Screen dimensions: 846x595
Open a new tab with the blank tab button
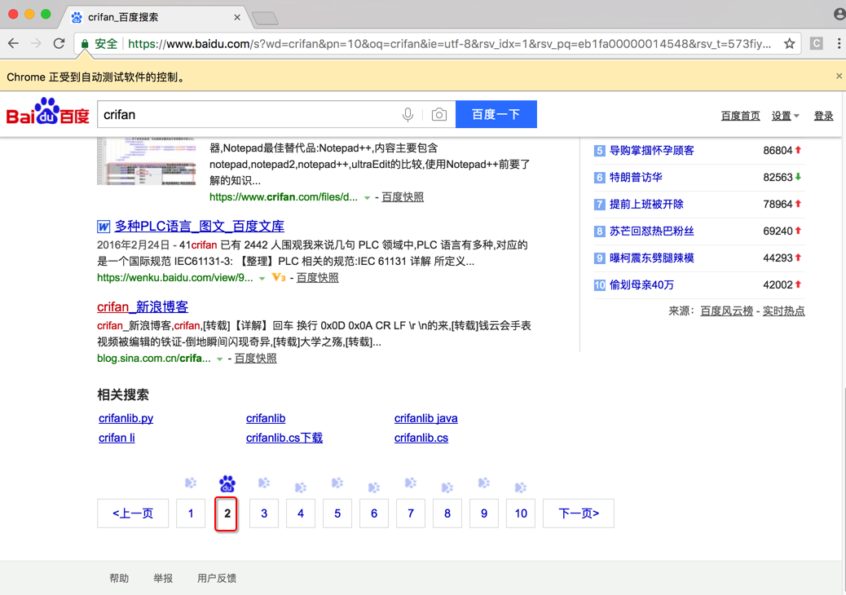265,19
